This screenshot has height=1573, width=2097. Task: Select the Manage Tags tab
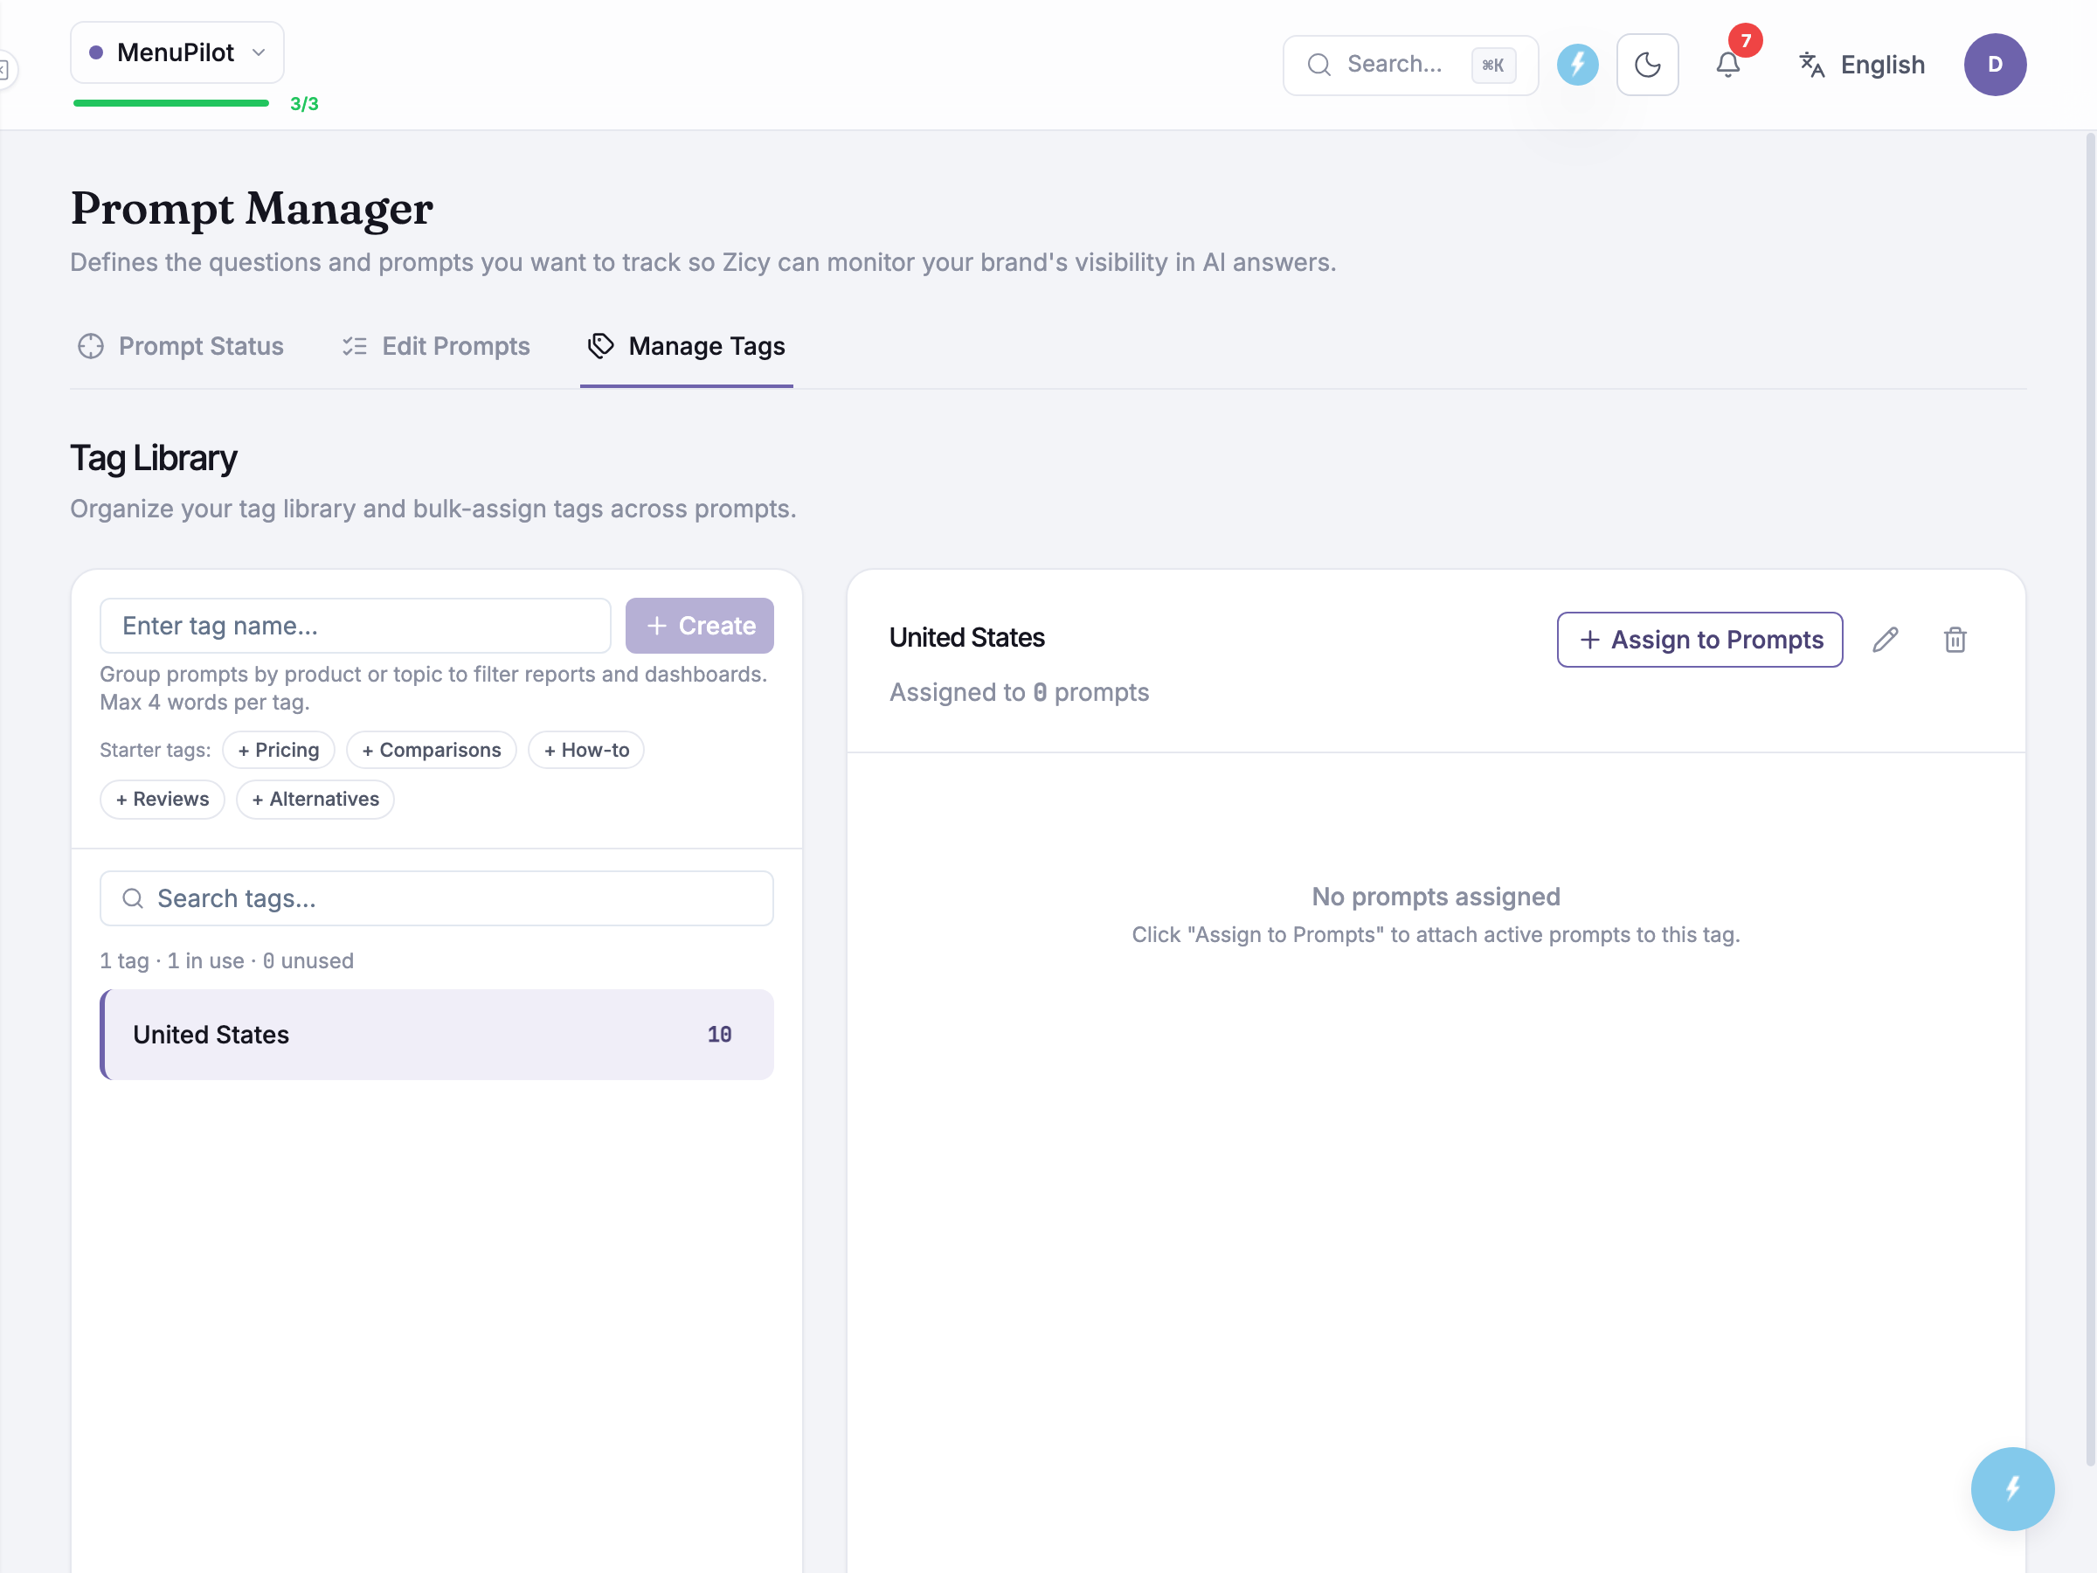[x=687, y=346]
